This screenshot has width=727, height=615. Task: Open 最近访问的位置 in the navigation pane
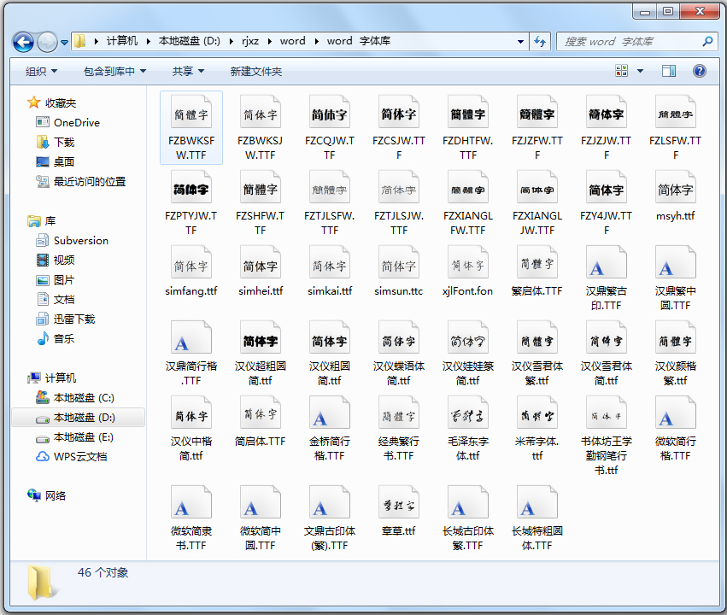(90, 181)
